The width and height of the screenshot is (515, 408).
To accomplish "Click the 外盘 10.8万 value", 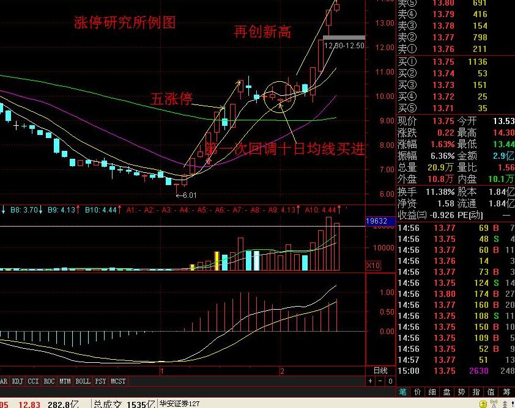I will coord(440,179).
